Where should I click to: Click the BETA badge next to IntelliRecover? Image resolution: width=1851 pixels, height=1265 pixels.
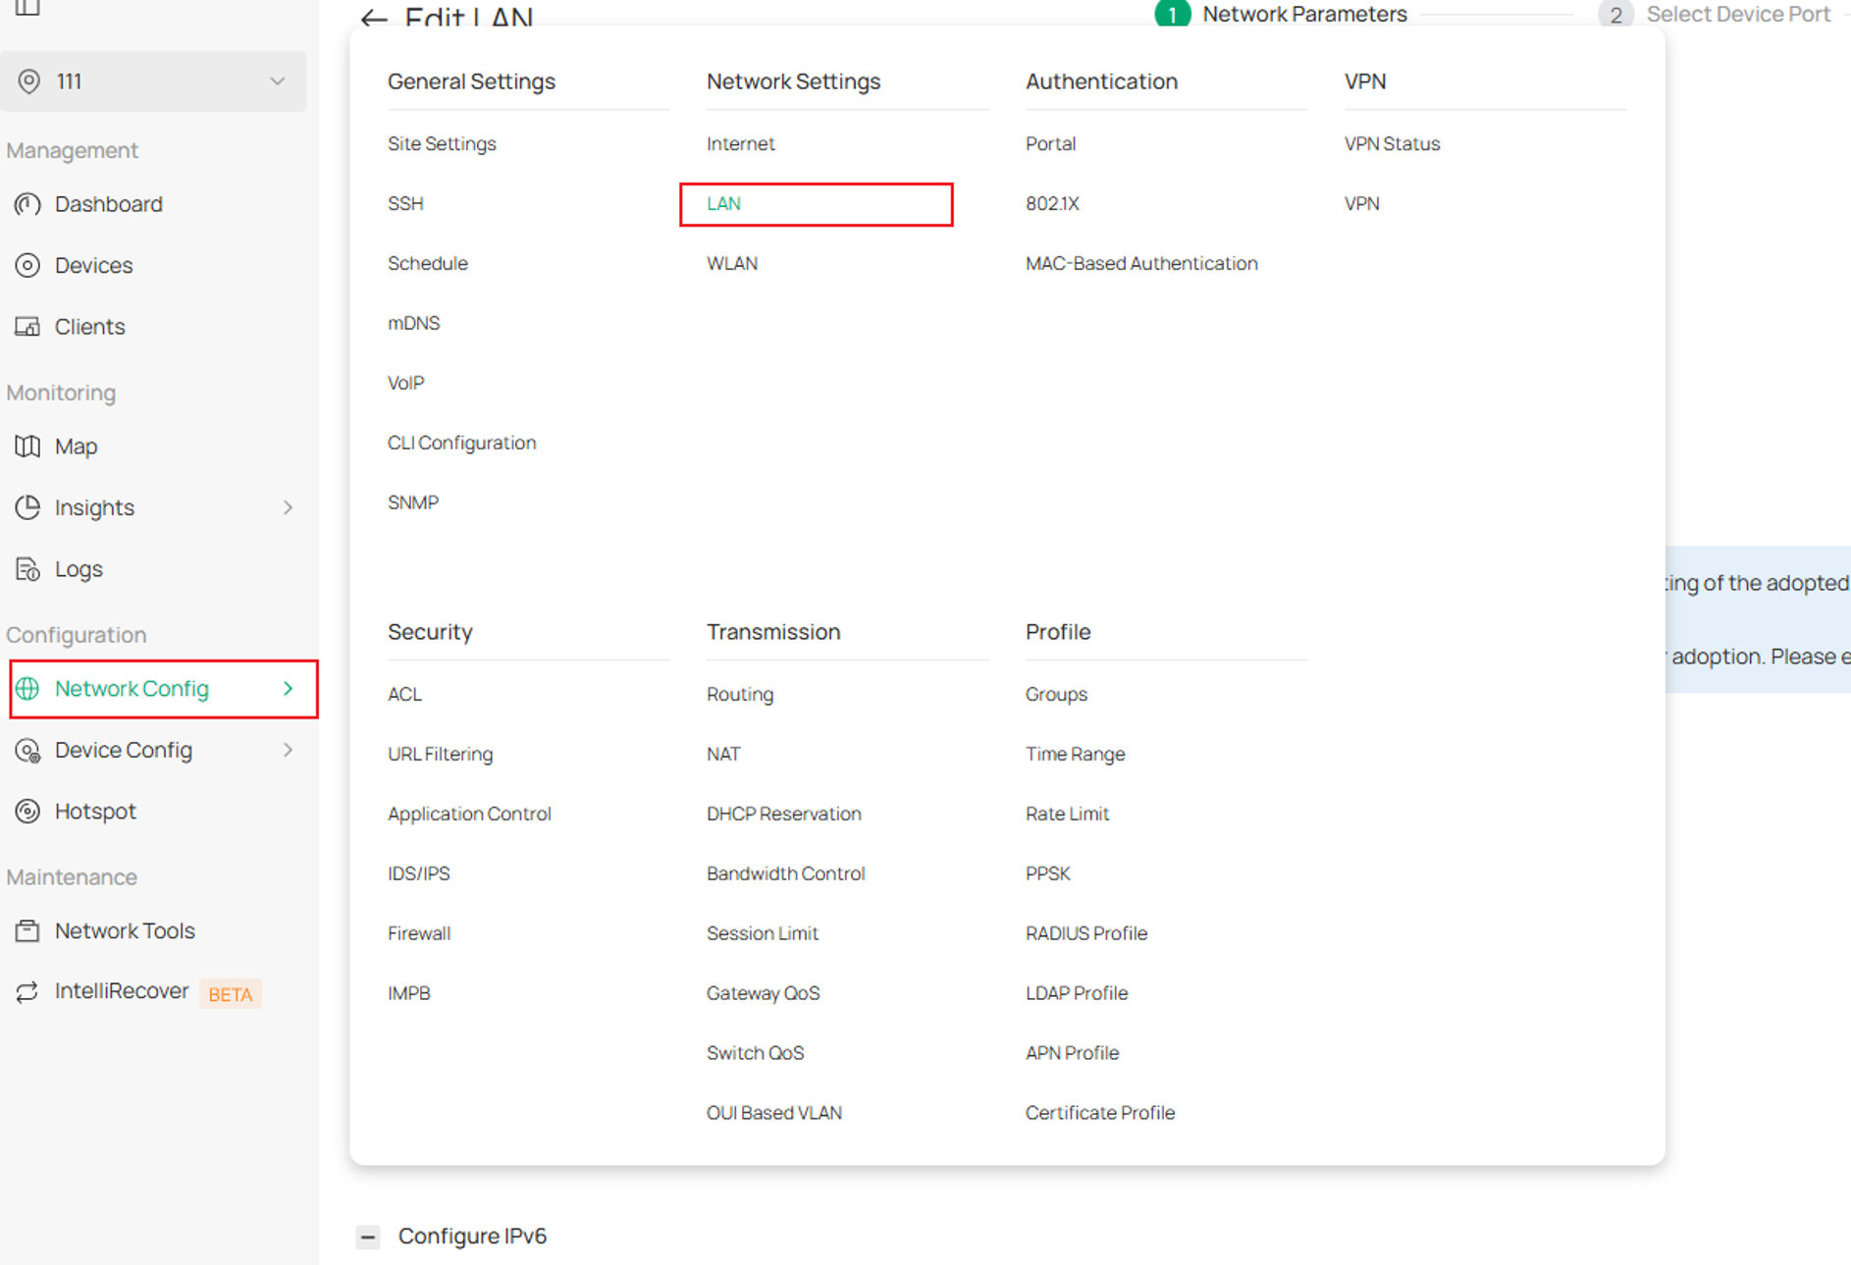231,994
